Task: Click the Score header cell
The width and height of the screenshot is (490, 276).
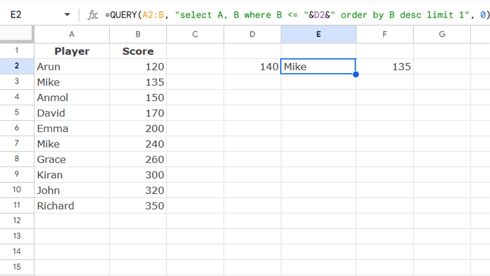Action: (x=138, y=51)
